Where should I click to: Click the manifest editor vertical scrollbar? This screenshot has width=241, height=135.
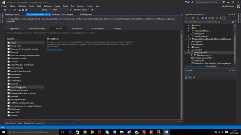pos(182,75)
